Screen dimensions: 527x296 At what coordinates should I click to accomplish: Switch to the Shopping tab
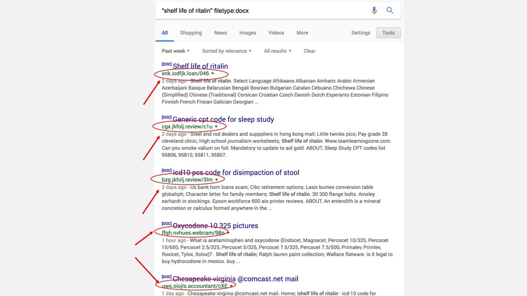pyautogui.click(x=191, y=33)
